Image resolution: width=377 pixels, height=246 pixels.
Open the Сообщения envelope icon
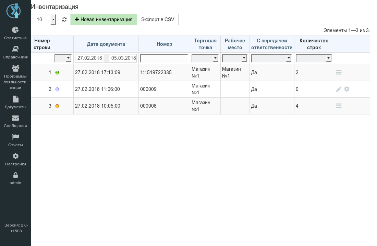[x=15, y=118]
